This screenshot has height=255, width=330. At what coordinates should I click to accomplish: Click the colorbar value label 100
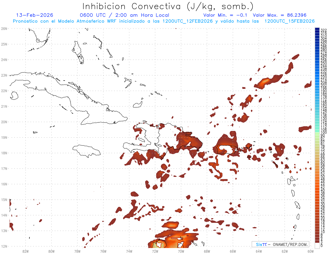coord(323,132)
